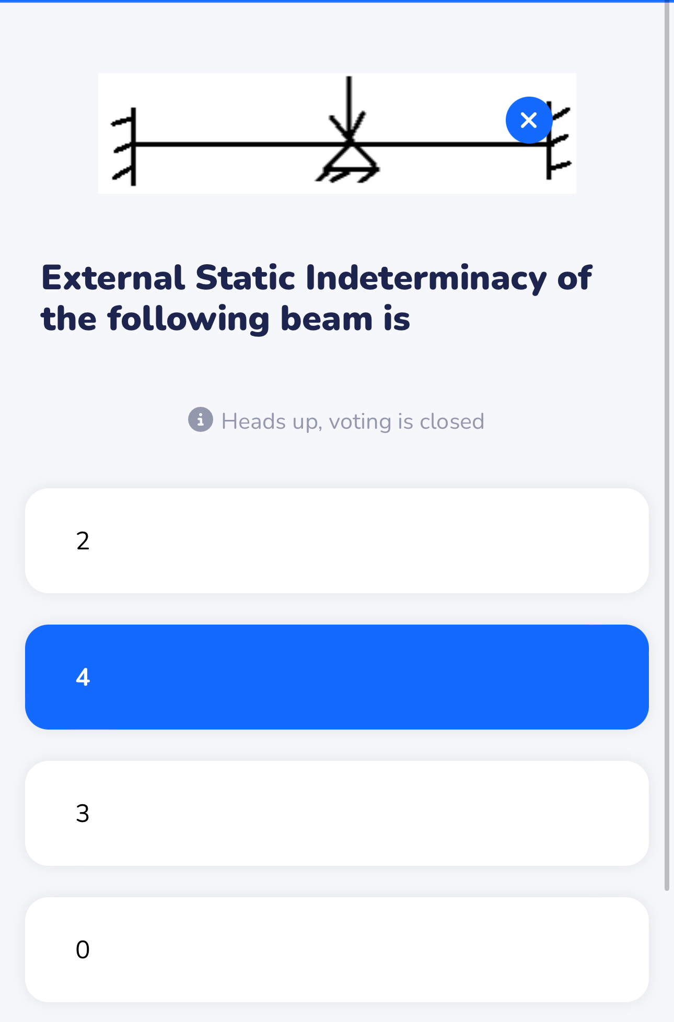
Task: Click the Heads up voting closed text
Action: click(x=352, y=421)
